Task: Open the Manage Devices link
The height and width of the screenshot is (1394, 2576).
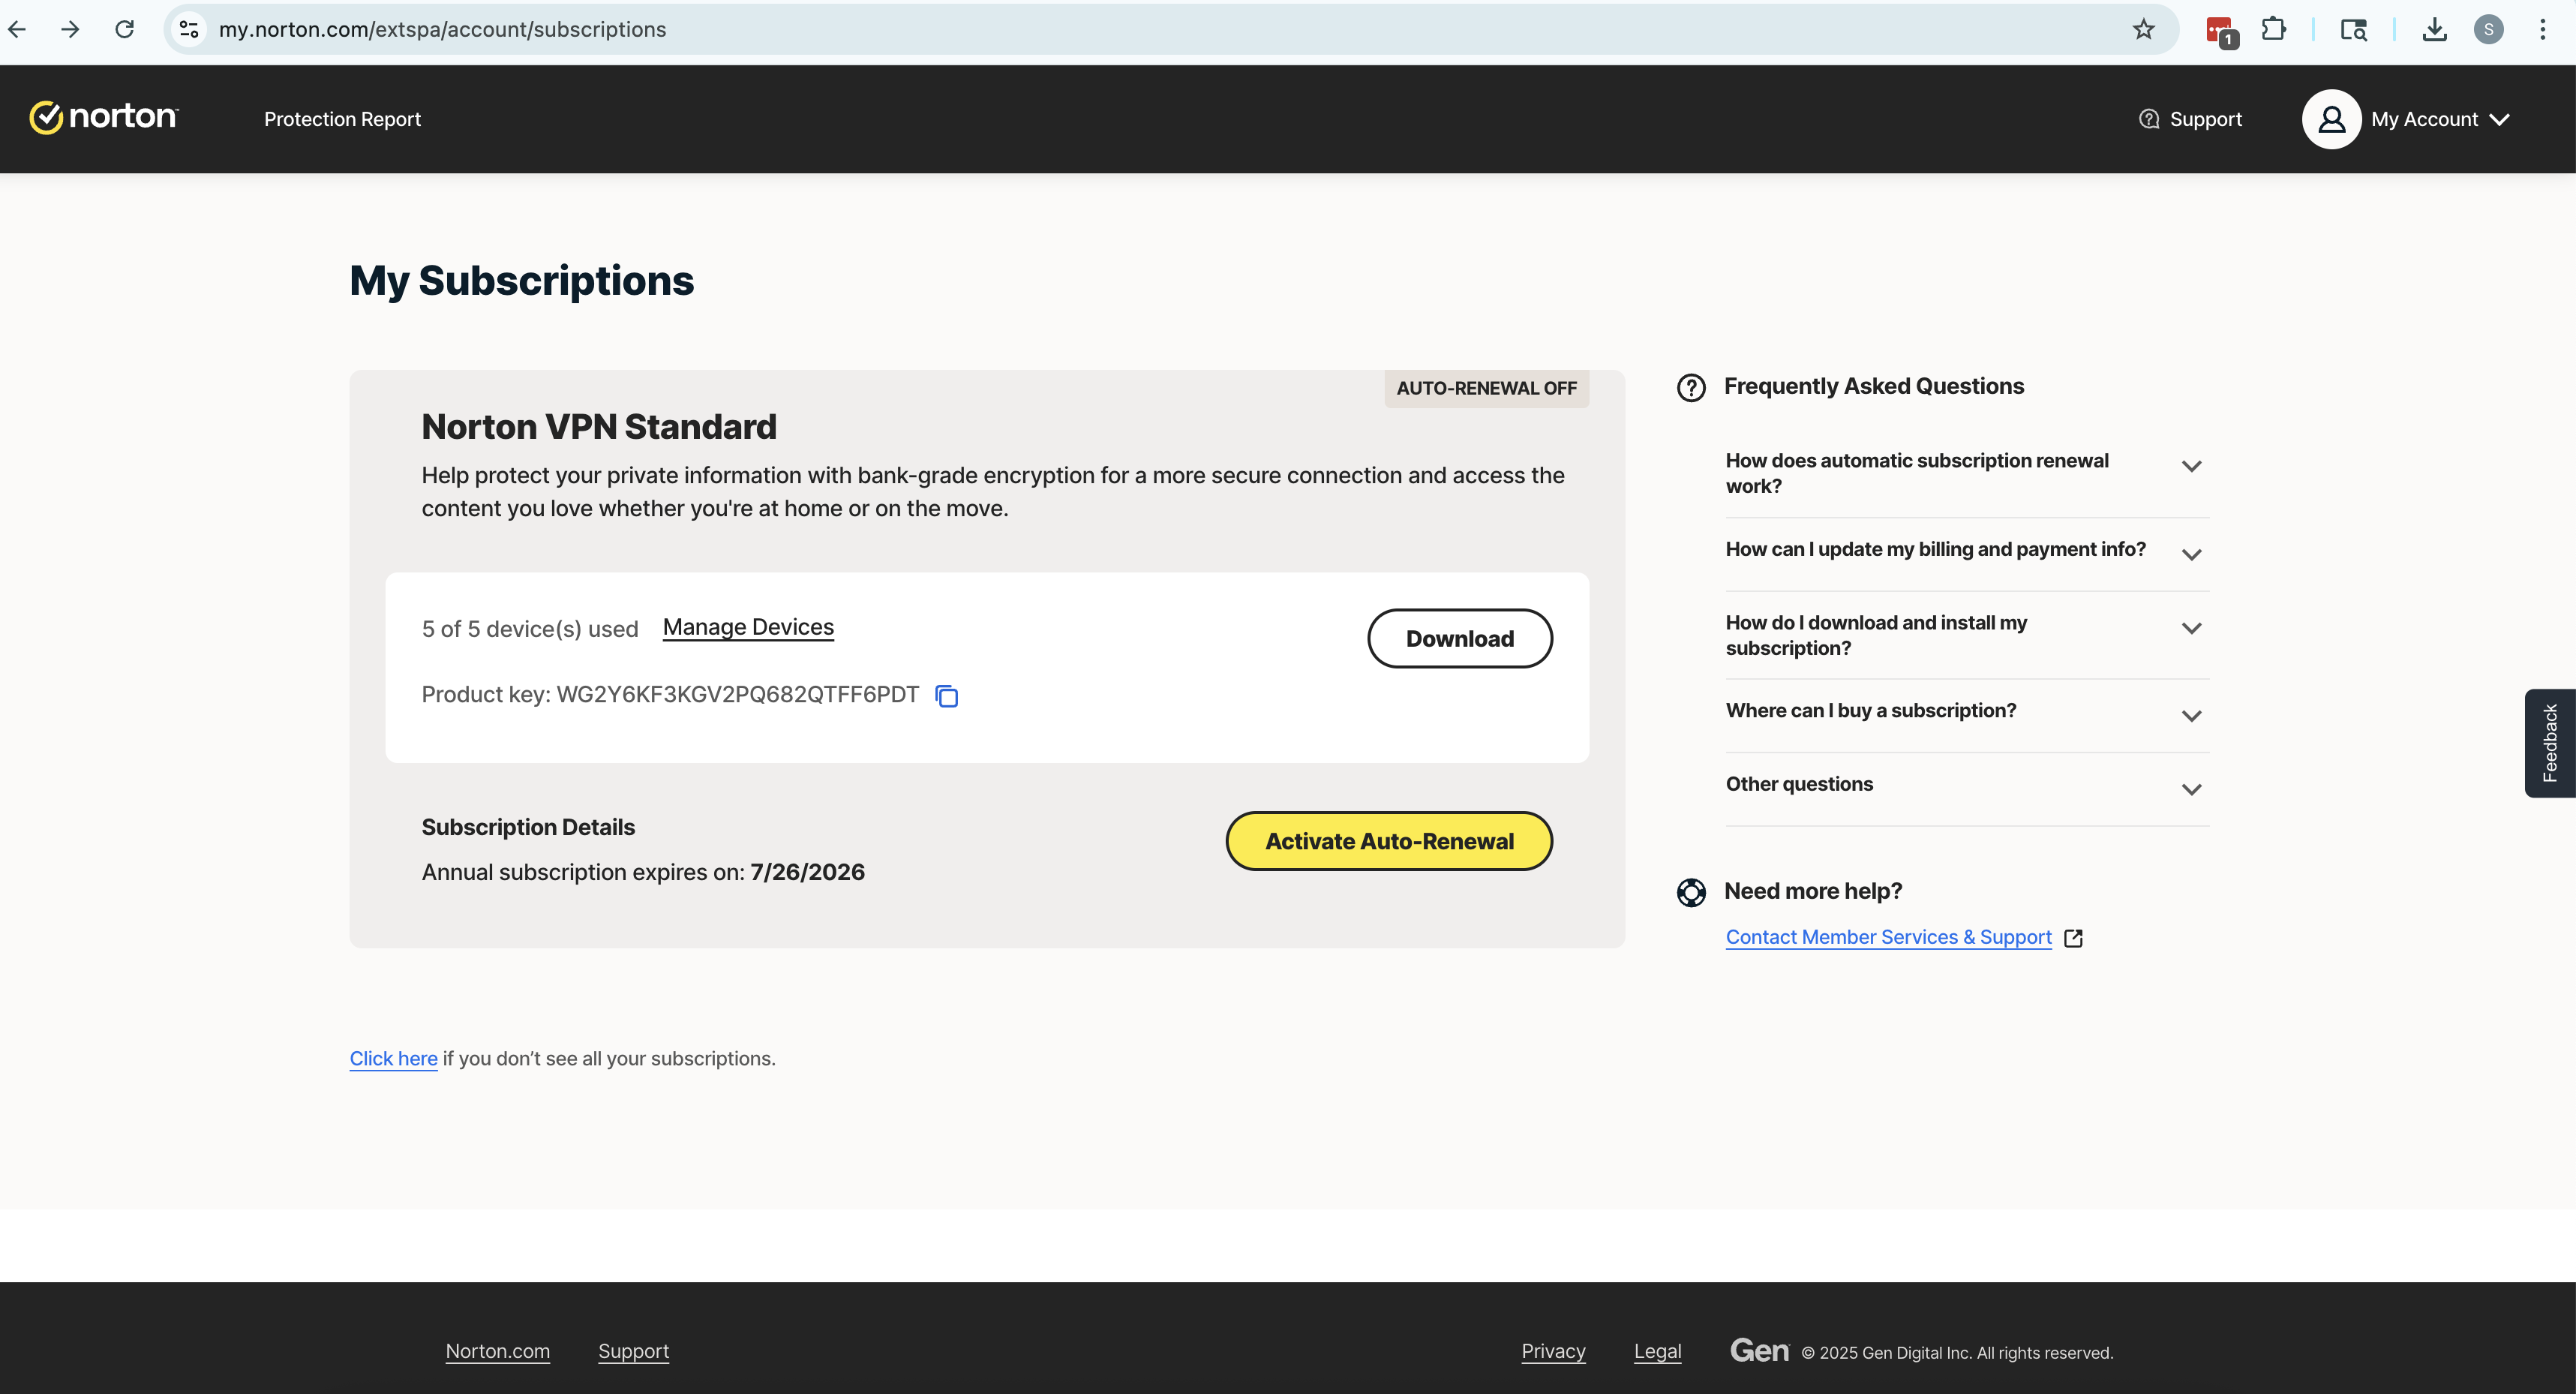Action: 747,627
